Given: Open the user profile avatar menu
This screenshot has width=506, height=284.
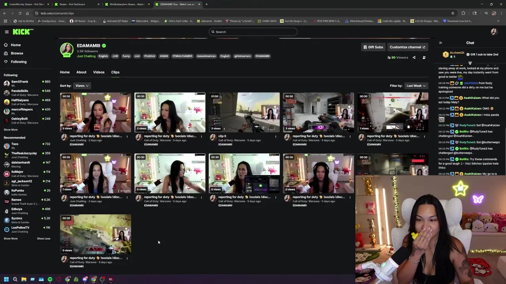Looking at the screenshot, I should pos(494,32).
